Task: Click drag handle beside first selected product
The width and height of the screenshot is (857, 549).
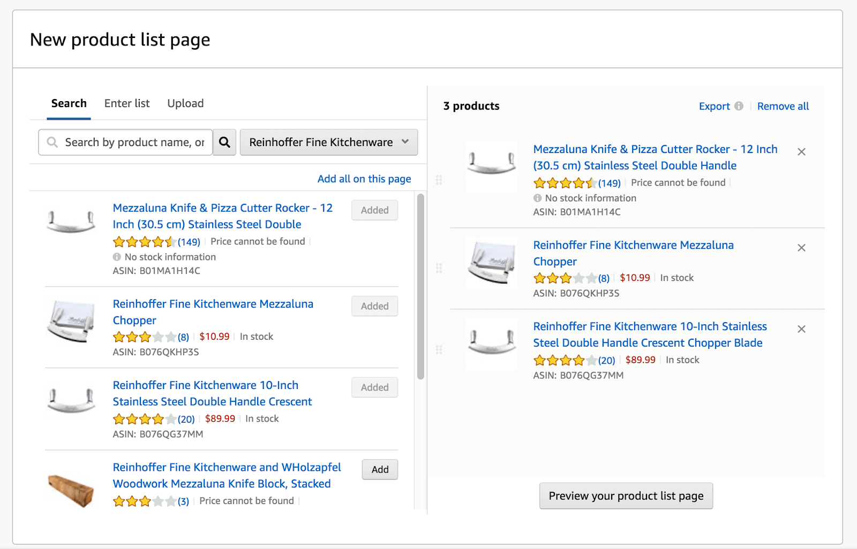Action: pos(439,180)
